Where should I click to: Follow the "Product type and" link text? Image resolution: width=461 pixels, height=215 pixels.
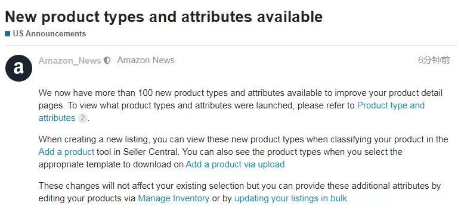click(x=391, y=105)
